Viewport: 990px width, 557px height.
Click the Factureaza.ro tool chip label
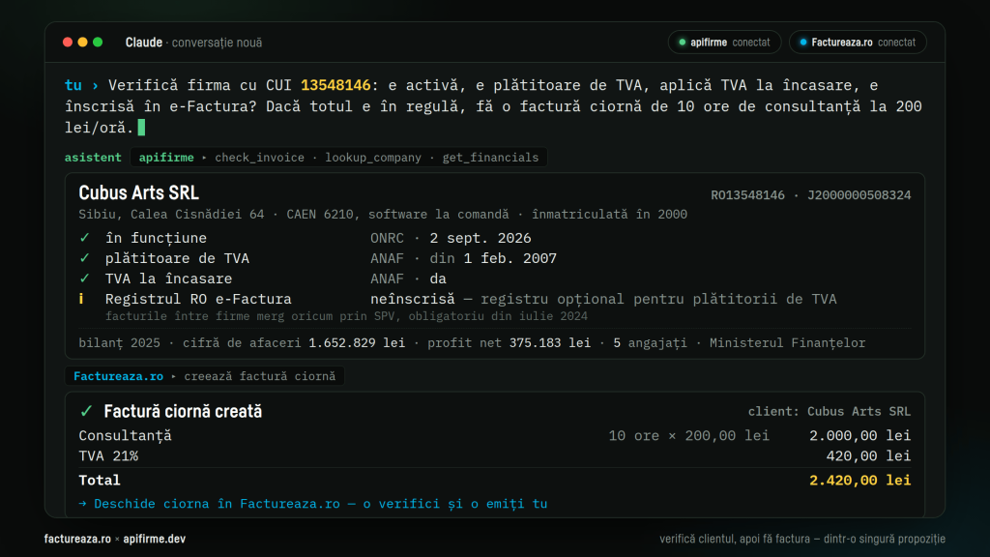pos(118,376)
